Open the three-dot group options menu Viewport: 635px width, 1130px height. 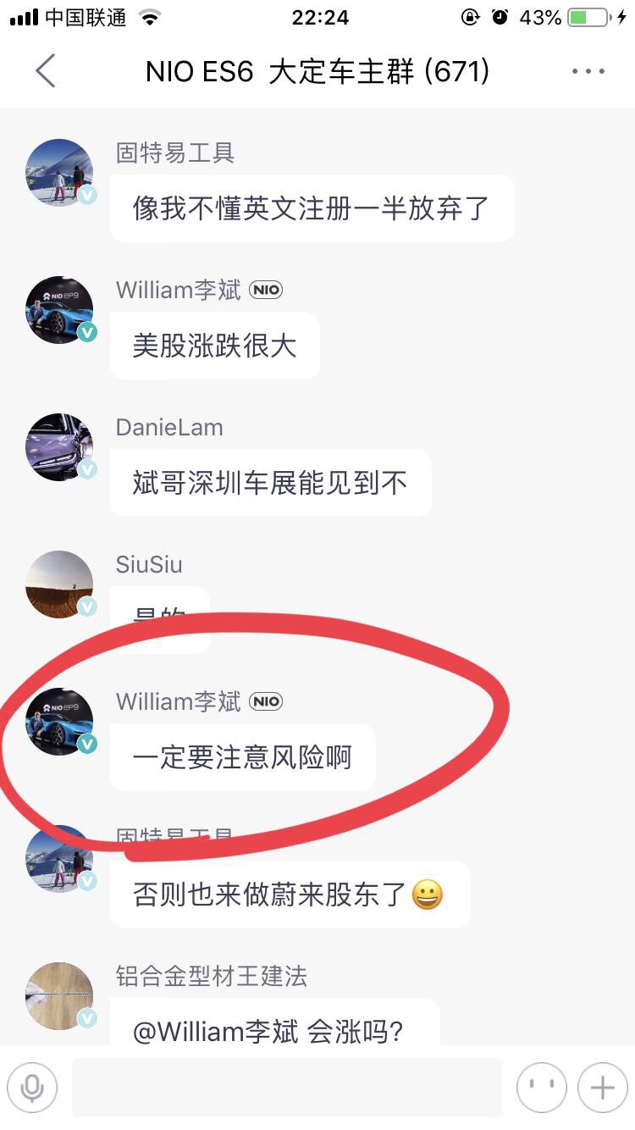(588, 71)
